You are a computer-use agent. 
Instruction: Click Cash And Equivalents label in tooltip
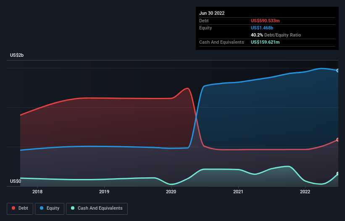point(221,42)
